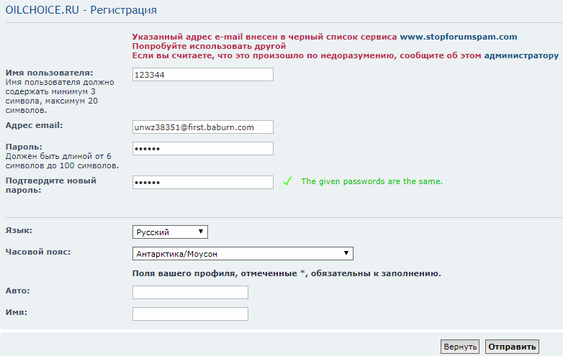The height and width of the screenshot is (356, 563).
Task: Click the empty Авто text field
Action: (x=190, y=292)
